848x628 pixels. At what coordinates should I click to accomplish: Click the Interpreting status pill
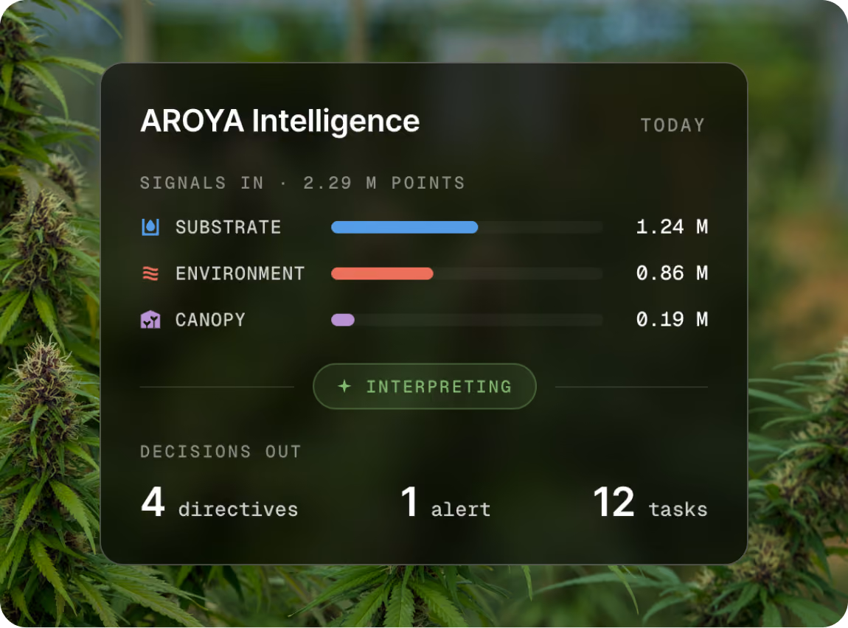[425, 386]
